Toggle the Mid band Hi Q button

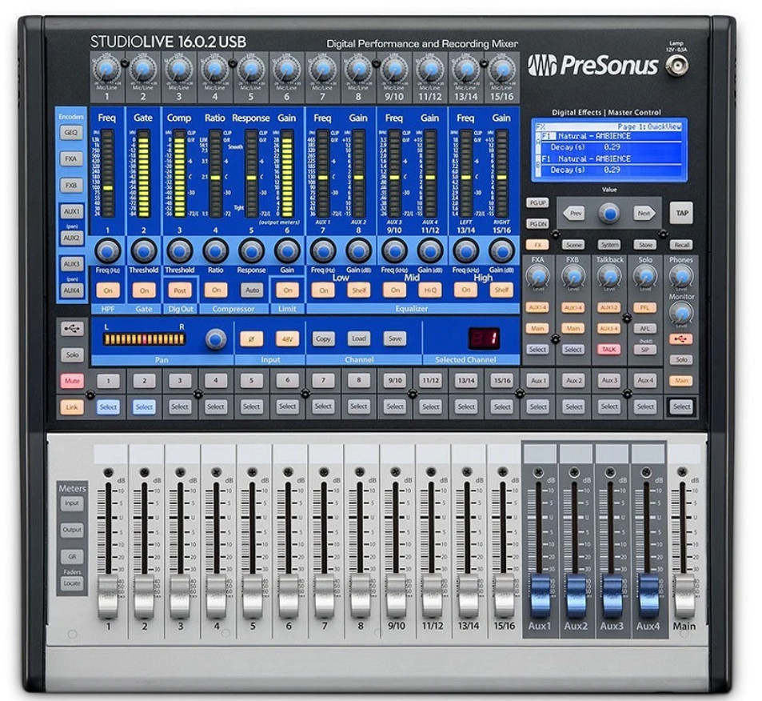click(430, 290)
